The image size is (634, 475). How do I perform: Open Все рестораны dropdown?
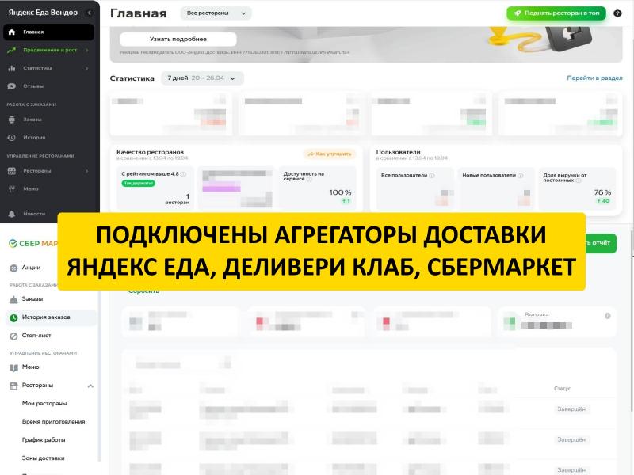[216, 13]
